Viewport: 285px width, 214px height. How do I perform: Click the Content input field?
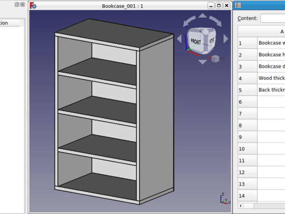(x=273, y=18)
